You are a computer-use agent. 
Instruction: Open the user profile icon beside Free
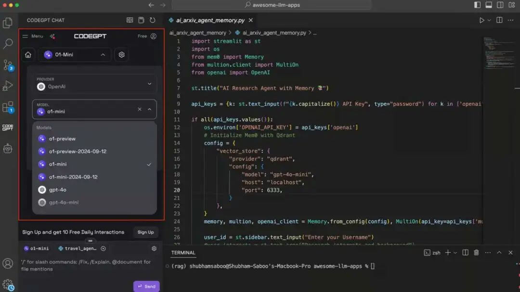[x=153, y=36]
